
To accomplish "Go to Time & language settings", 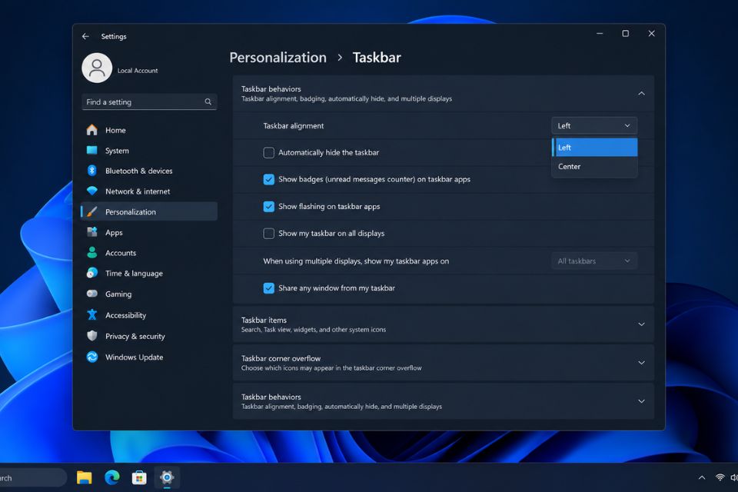I will tap(149, 273).
